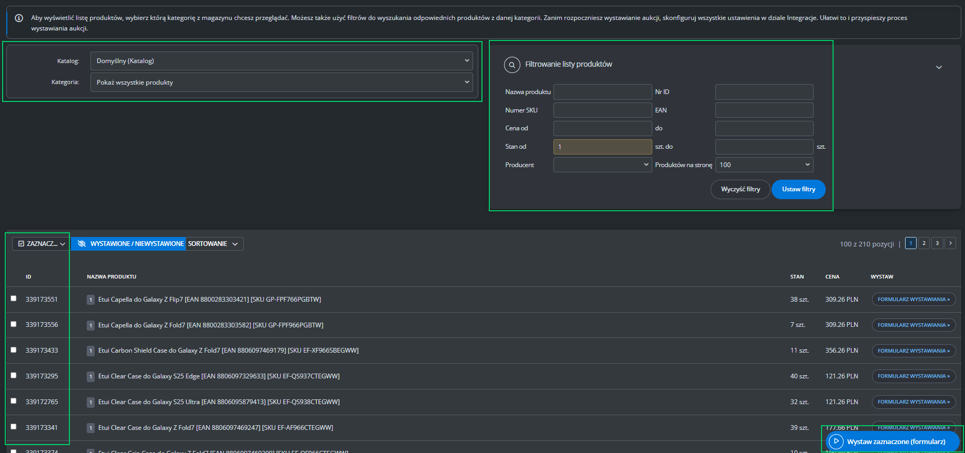Viewport: 965px width, 453px height.
Task: Expand the Kategoria dropdown
Action: coord(281,83)
